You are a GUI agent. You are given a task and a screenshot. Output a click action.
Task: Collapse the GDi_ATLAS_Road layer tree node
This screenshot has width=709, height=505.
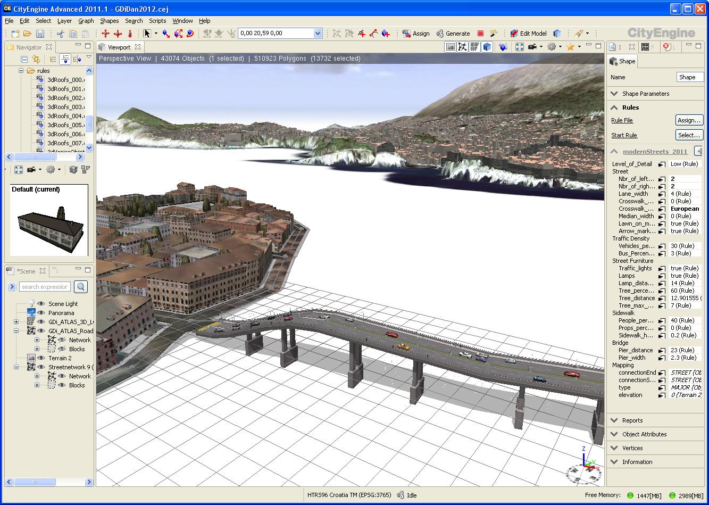(16, 331)
